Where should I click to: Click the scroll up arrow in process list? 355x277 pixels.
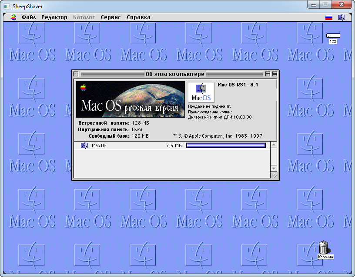pyautogui.click(x=274, y=144)
